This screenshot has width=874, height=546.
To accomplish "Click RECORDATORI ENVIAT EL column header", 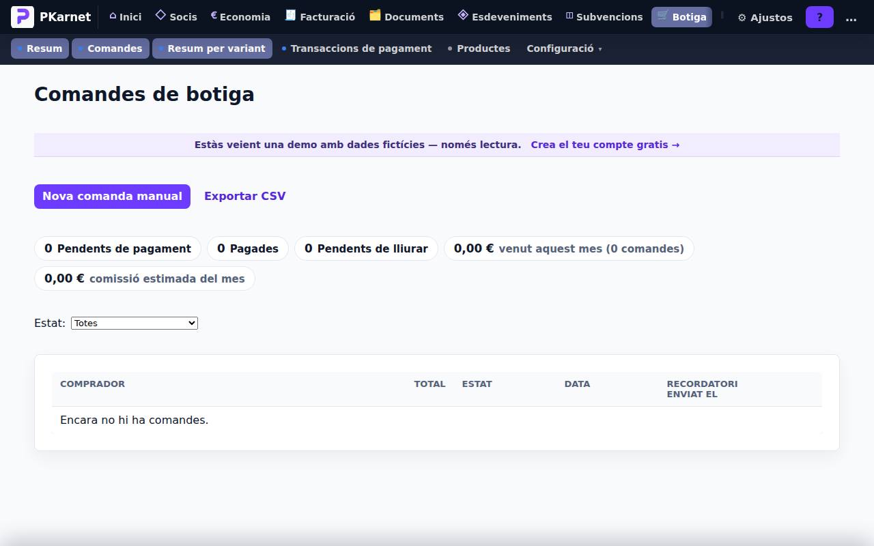I will coord(702,389).
